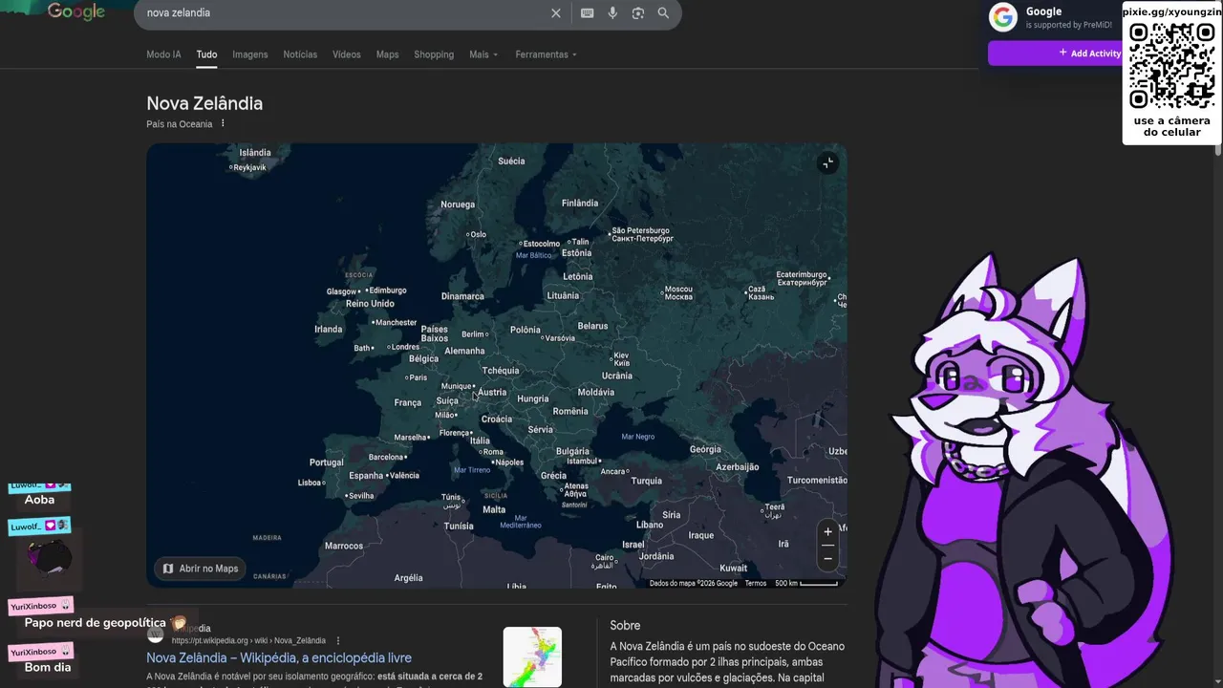Click the Wikipedia result three-dot menu

point(337,640)
